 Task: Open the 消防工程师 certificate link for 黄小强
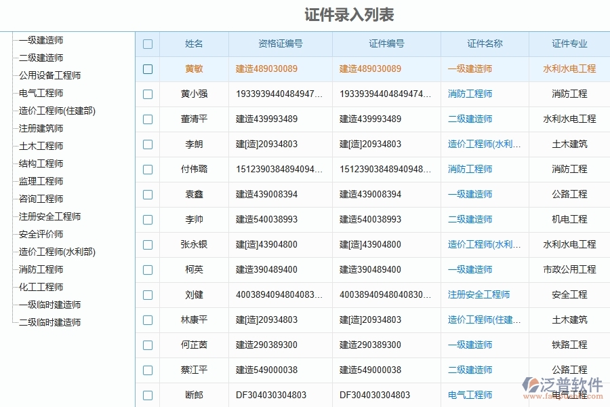click(x=470, y=94)
